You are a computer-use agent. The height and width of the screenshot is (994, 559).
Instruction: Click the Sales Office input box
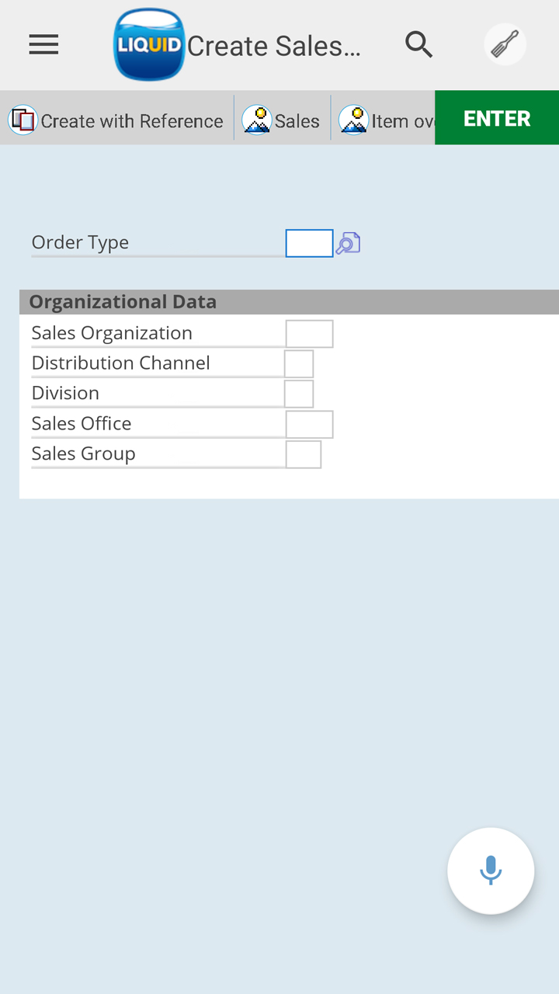click(x=309, y=425)
